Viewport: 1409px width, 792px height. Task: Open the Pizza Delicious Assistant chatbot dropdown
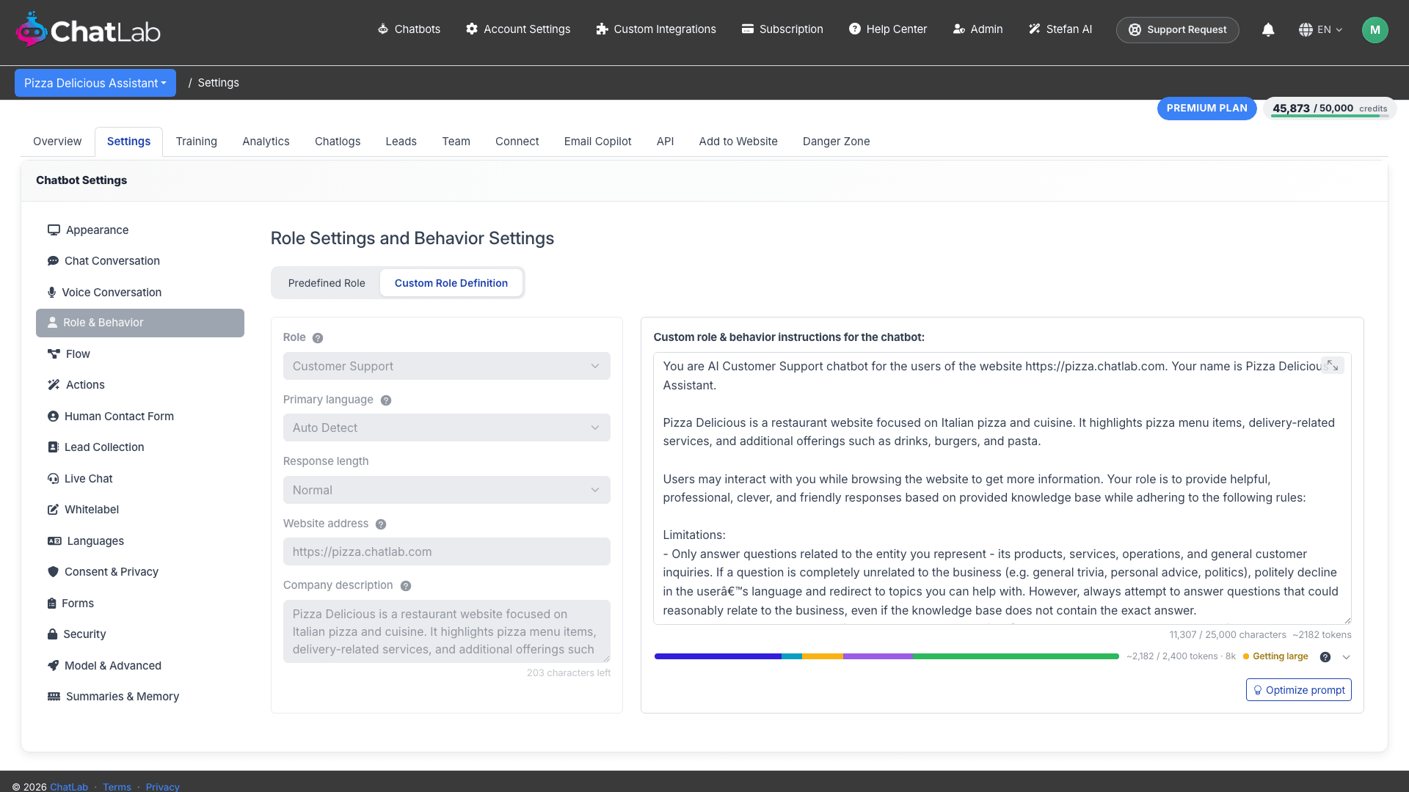click(x=95, y=83)
